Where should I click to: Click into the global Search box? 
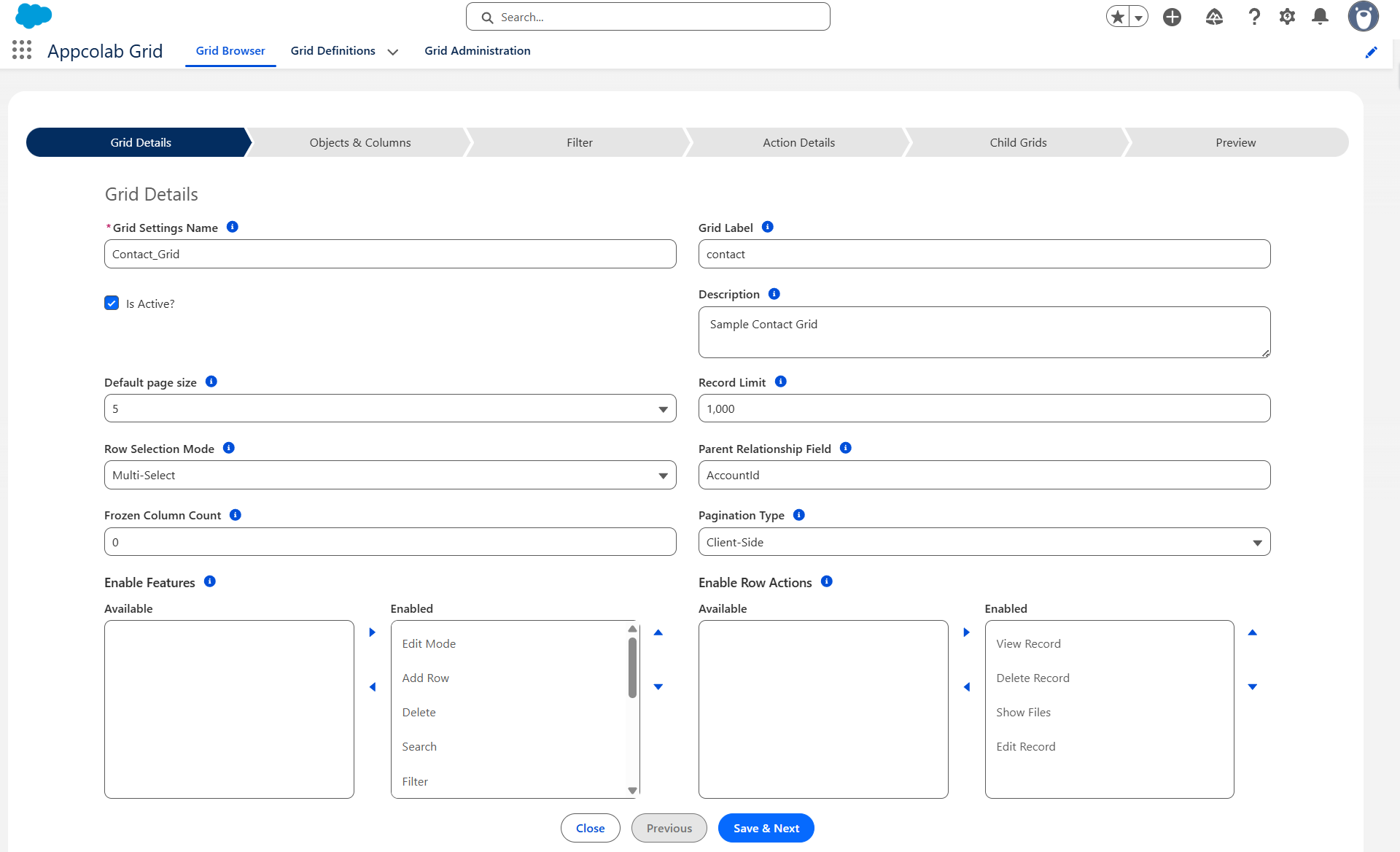coord(648,17)
